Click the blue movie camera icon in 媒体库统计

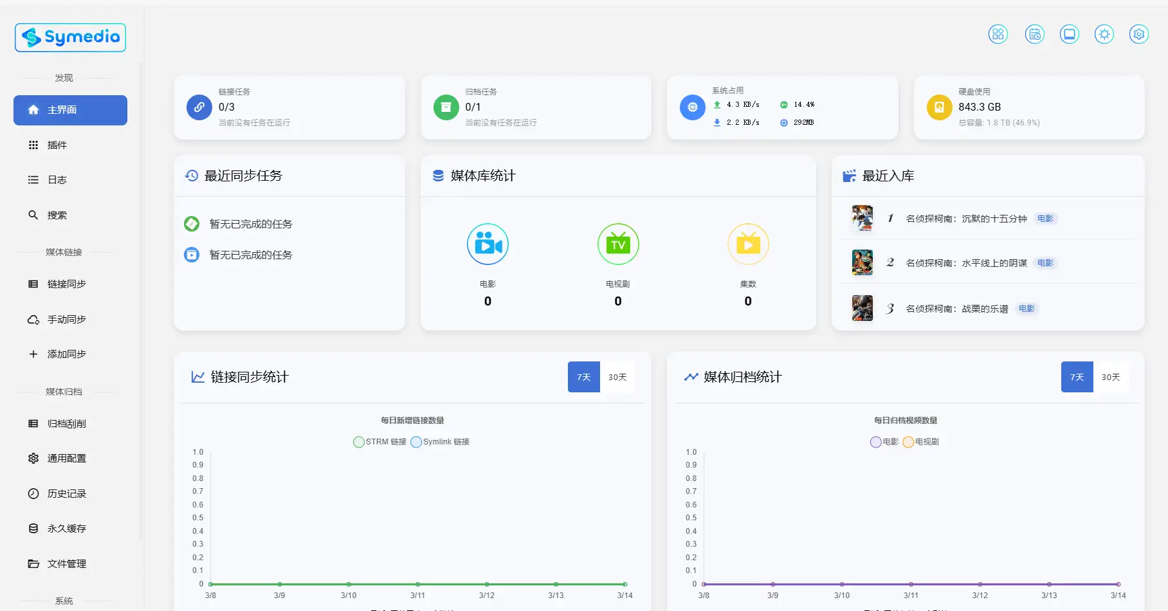(x=488, y=244)
